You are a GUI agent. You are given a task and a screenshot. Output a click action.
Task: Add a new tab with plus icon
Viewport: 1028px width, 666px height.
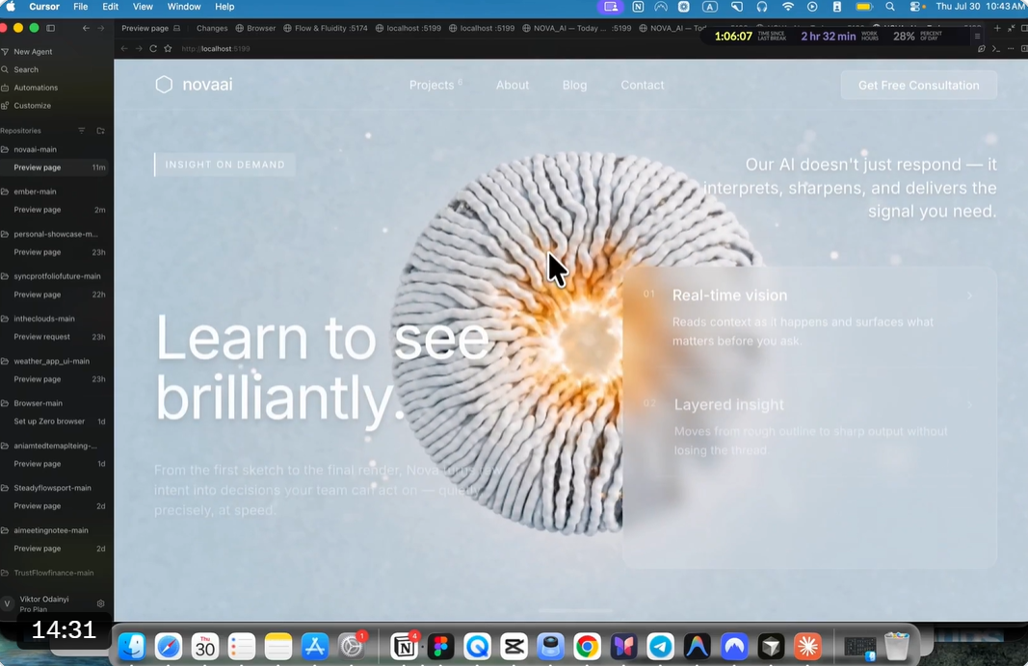point(997,28)
